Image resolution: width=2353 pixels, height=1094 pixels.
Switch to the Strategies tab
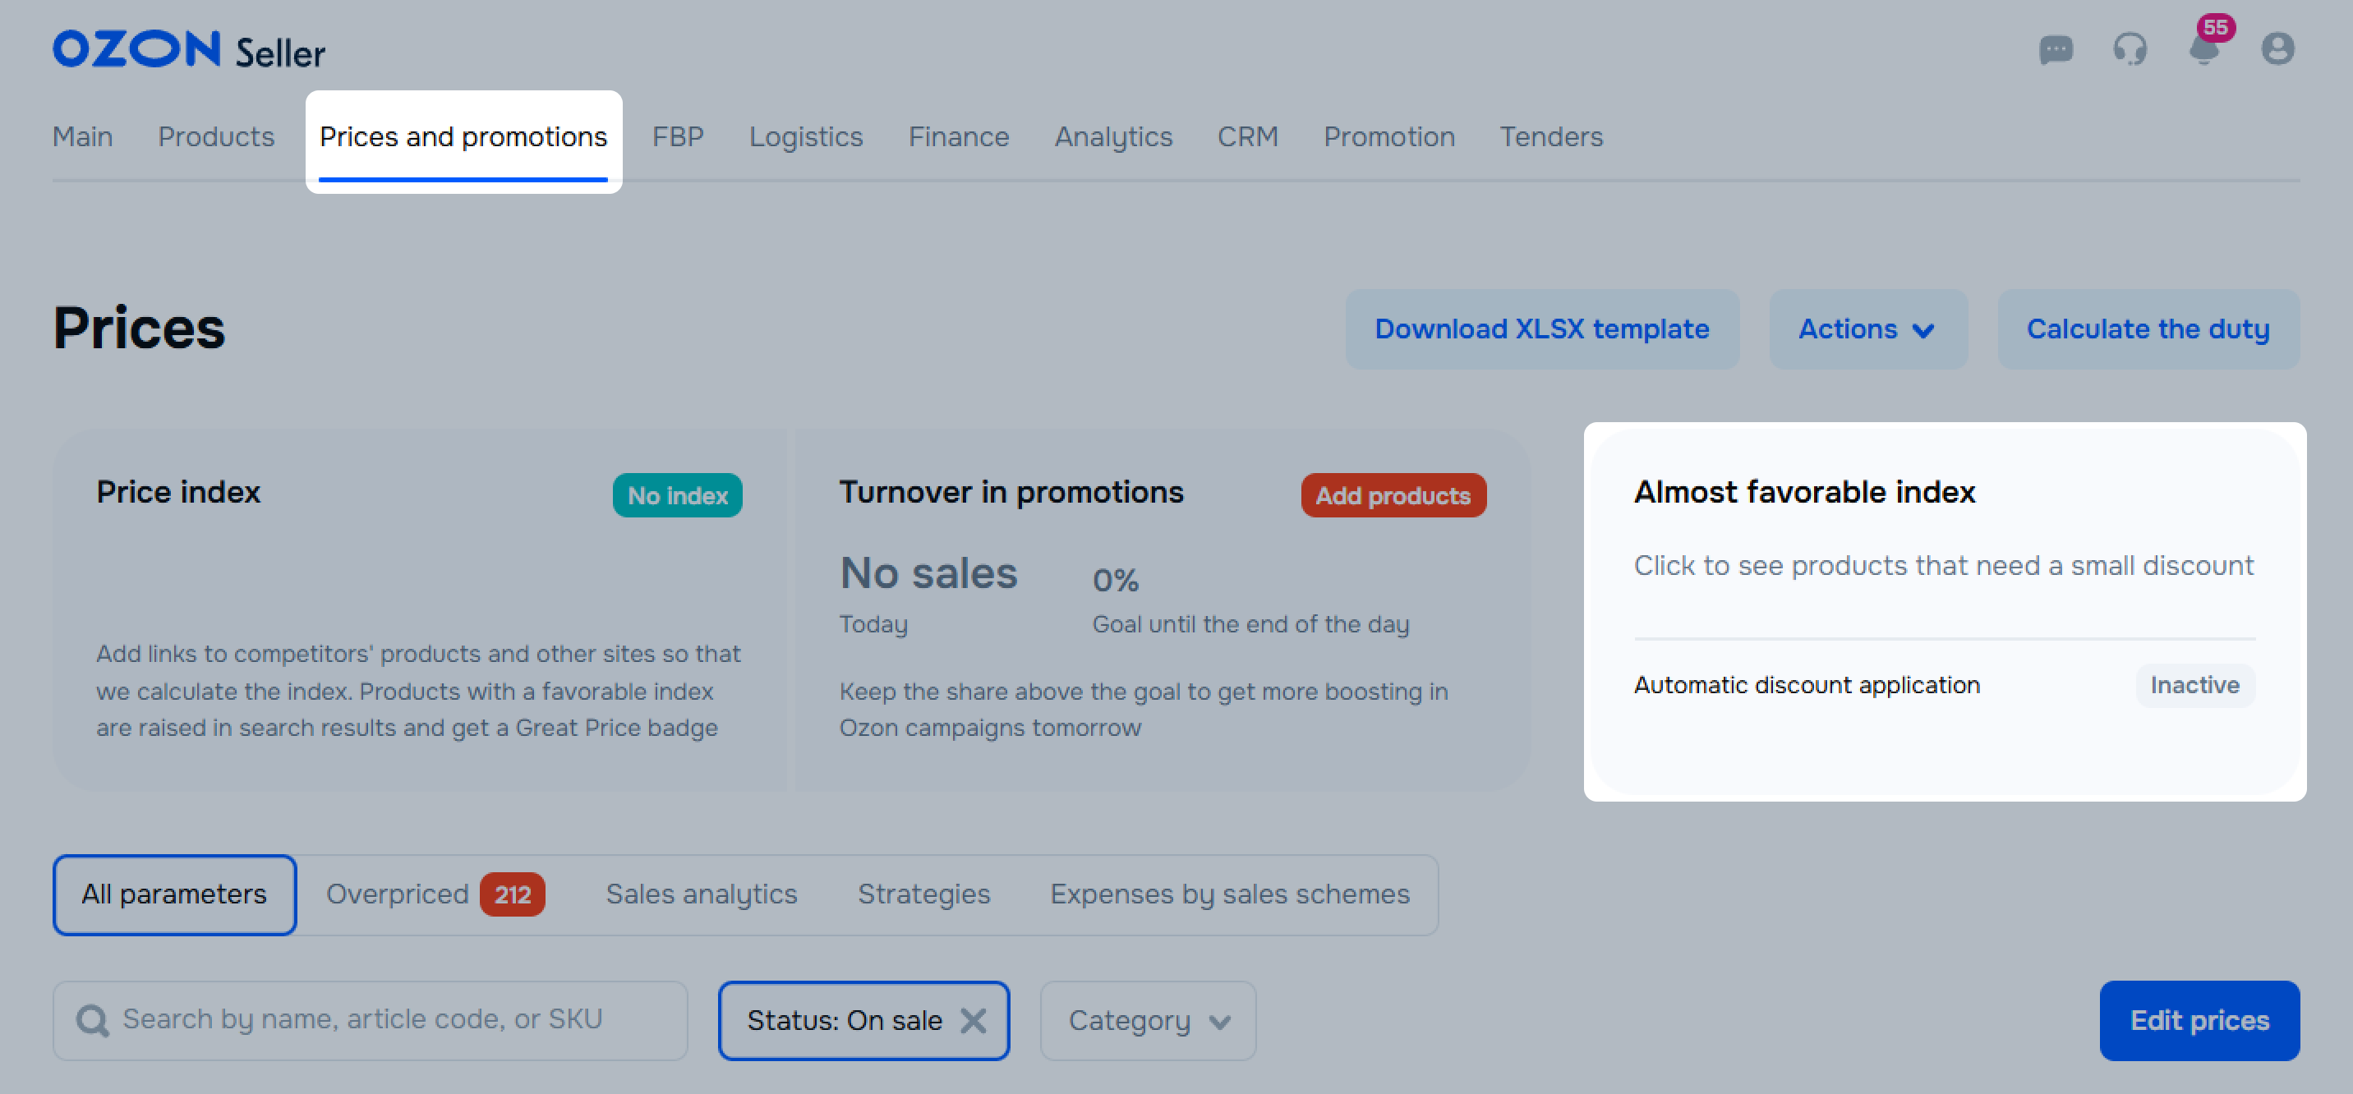923,894
